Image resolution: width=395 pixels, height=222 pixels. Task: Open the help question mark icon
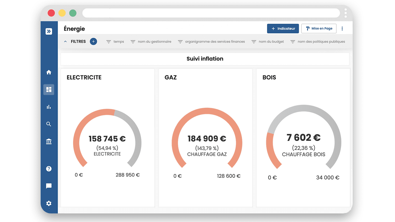(x=49, y=169)
